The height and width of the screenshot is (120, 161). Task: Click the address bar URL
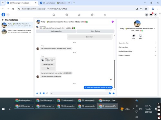point(44,9)
